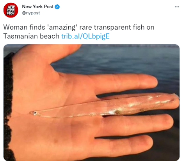Image resolution: width=185 pixels, height=161 pixels.
Task: Click the 'Woman finds' headline text line
Action: (x=79, y=27)
